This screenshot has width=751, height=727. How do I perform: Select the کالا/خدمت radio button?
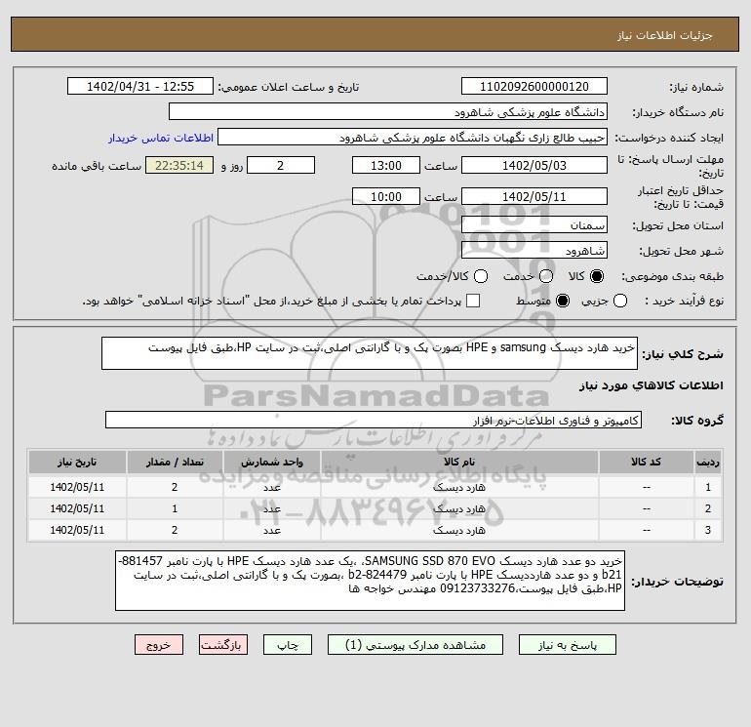pos(481,276)
